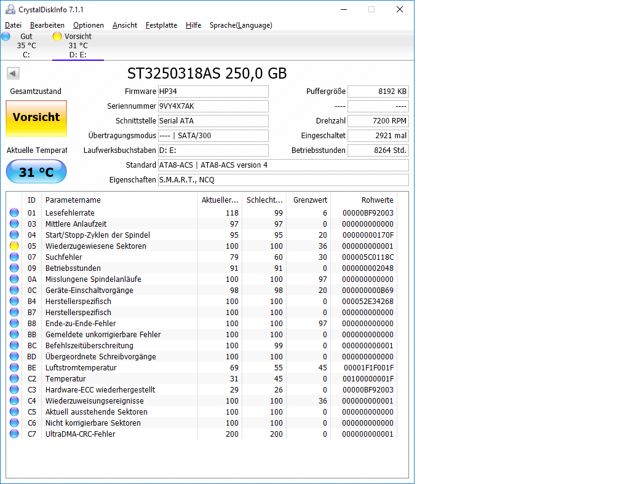Click the status icon for Ende-zu-Ende-Fehler
This screenshot has height=484, width=620.
[x=14, y=323]
